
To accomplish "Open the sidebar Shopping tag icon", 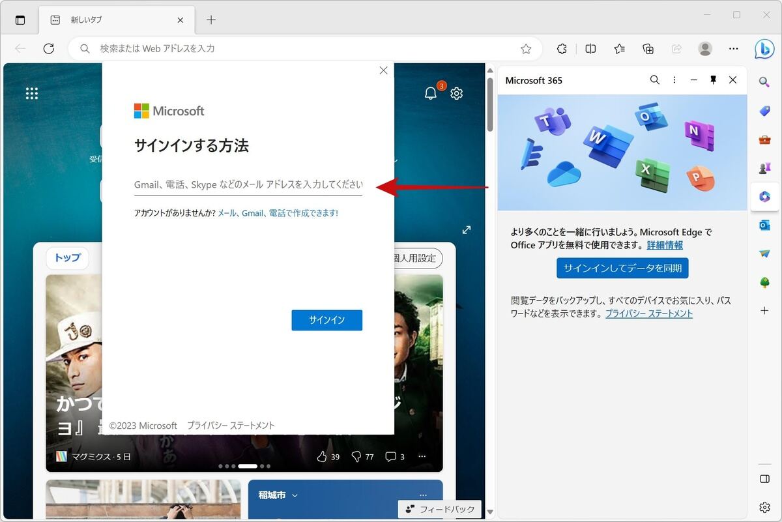I will point(764,111).
